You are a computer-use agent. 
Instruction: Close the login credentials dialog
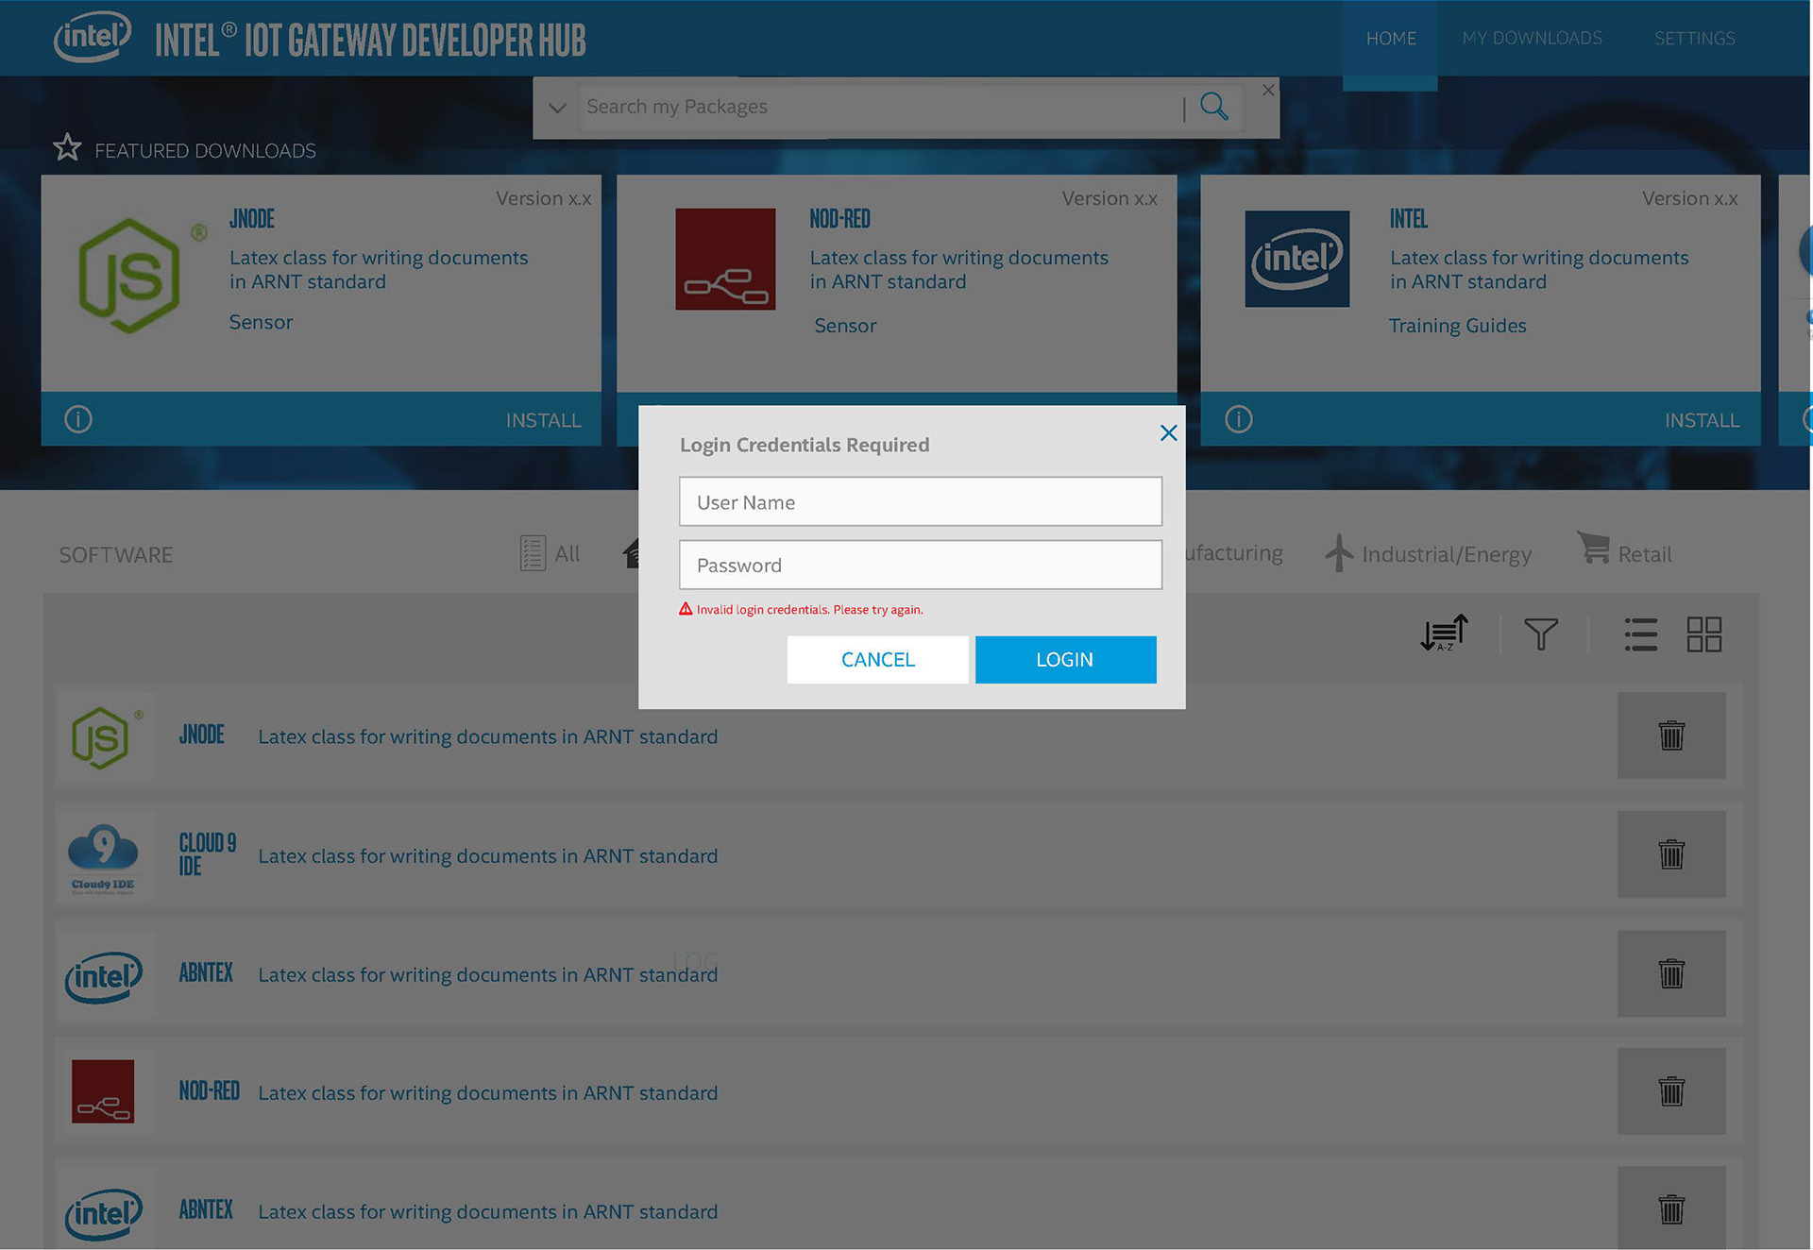[x=1168, y=432]
